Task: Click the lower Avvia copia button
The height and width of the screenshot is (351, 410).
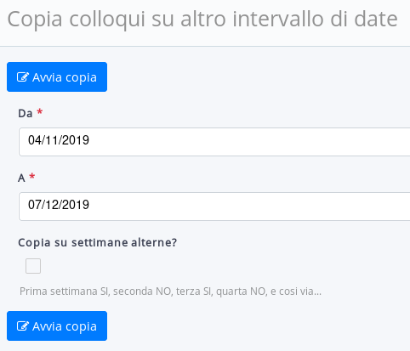Action: click(x=57, y=326)
